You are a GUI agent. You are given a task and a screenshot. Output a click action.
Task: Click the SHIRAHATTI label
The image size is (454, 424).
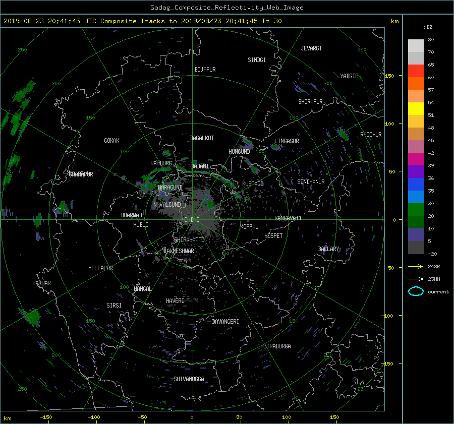pyautogui.click(x=189, y=240)
